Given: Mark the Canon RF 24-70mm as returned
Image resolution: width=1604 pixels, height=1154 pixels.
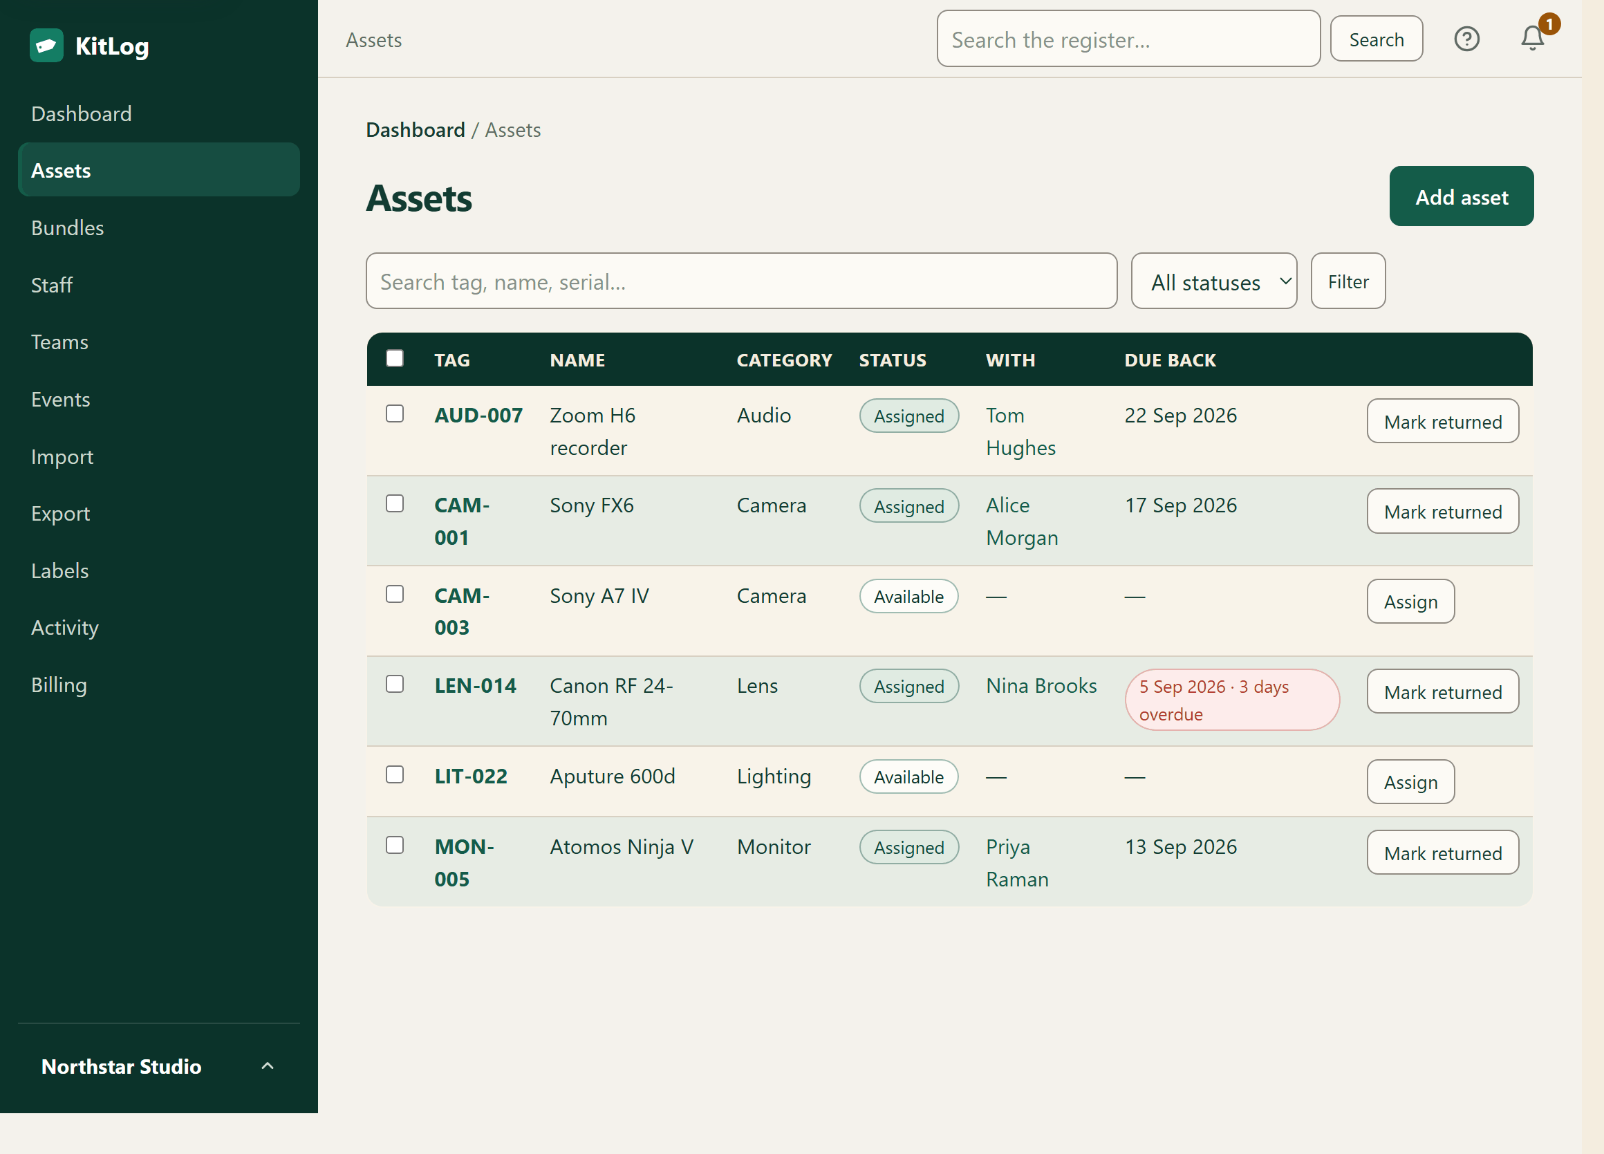Looking at the screenshot, I should (x=1443, y=691).
